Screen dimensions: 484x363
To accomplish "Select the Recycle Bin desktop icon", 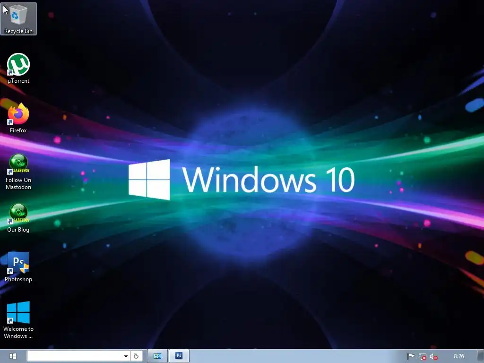I will pos(18,19).
